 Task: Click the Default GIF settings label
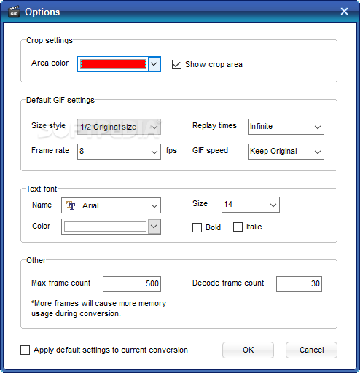pos(60,100)
